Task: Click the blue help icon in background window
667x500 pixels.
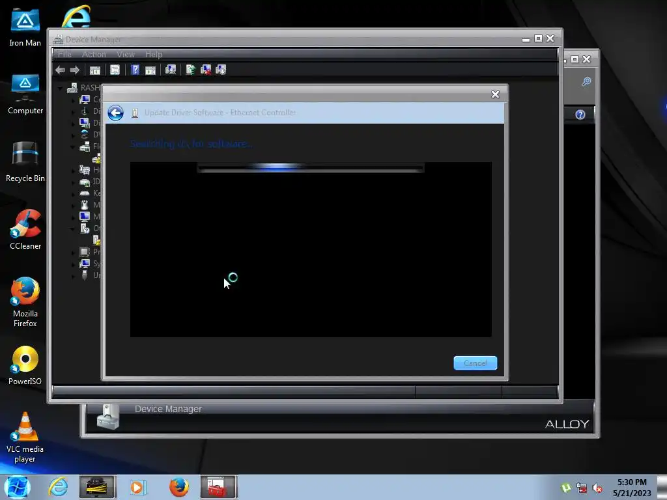Action: pyautogui.click(x=580, y=115)
